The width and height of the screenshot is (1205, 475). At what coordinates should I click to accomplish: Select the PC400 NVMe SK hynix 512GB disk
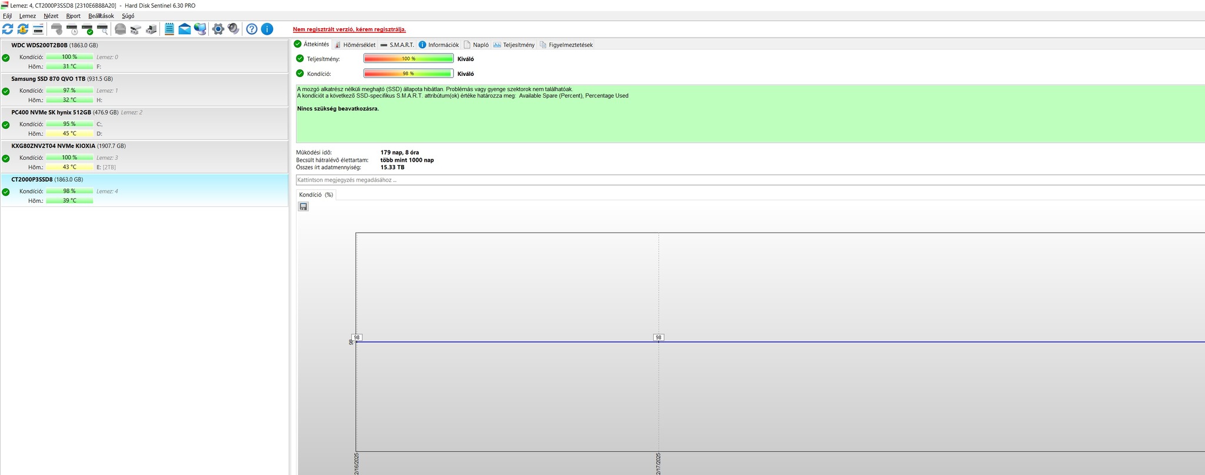tap(144, 123)
